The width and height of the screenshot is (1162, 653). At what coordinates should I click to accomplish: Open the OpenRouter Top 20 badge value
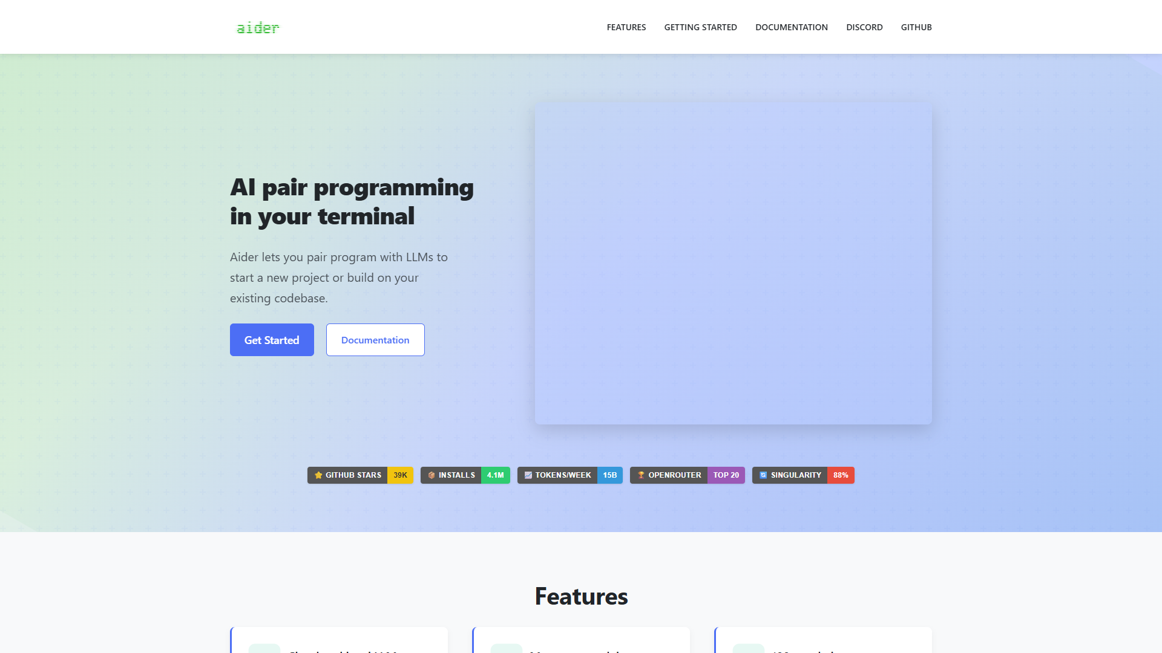click(x=726, y=475)
